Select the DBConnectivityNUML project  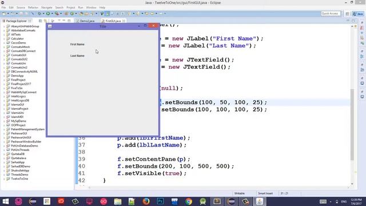pyautogui.click(x=24, y=72)
